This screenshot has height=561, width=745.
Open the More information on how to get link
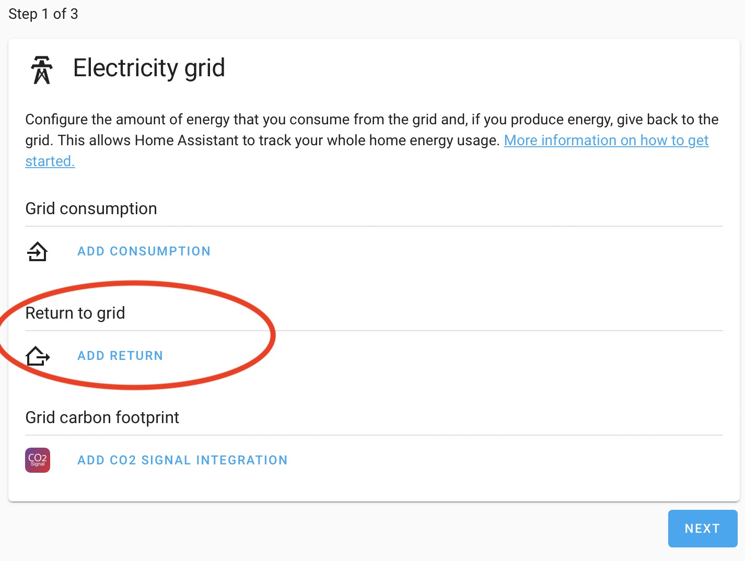click(606, 141)
